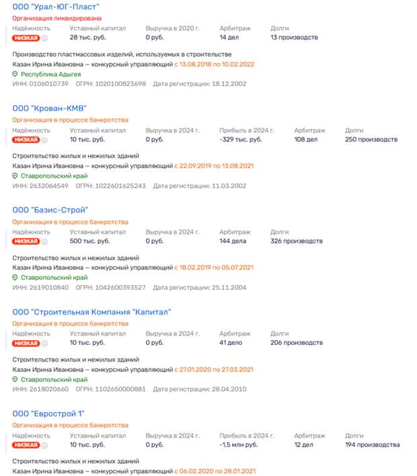Click info icon beside НИЗКАЯ for Урал-ЮГ-Пласт
The height and width of the screenshot is (476, 417).
[45, 38]
